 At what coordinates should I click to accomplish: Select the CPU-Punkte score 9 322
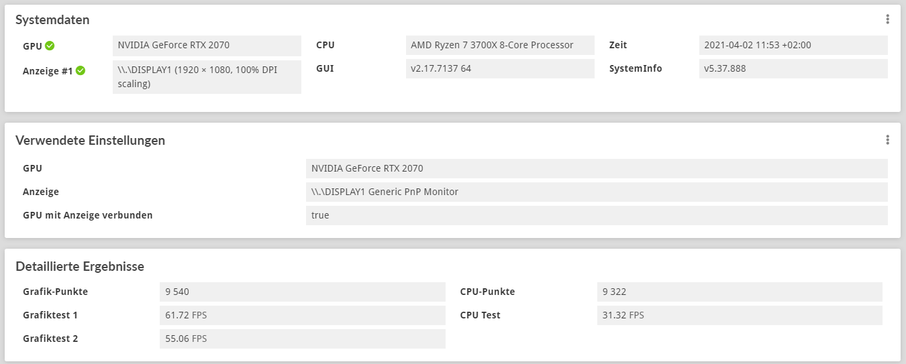739,292
